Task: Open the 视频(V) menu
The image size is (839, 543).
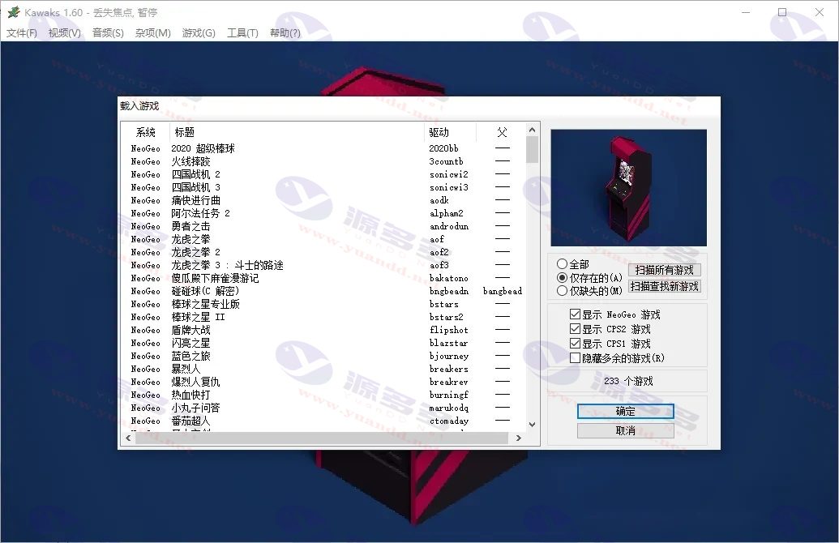Action: [65, 33]
